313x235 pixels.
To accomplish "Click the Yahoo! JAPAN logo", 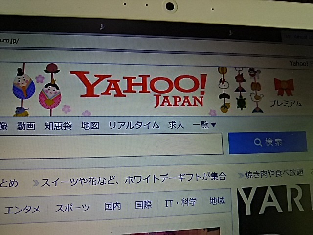I will pos(138,89).
